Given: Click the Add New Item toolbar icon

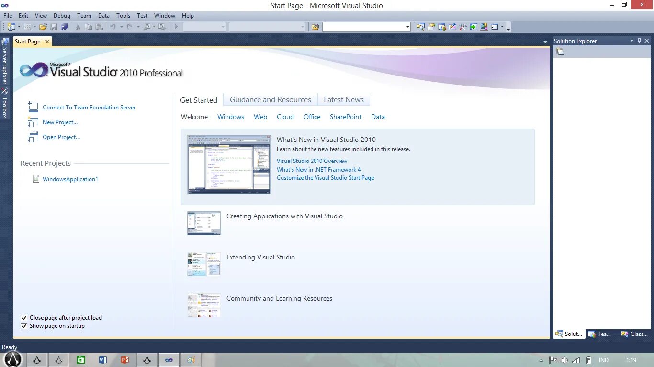Looking at the screenshot, I should click(x=27, y=27).
